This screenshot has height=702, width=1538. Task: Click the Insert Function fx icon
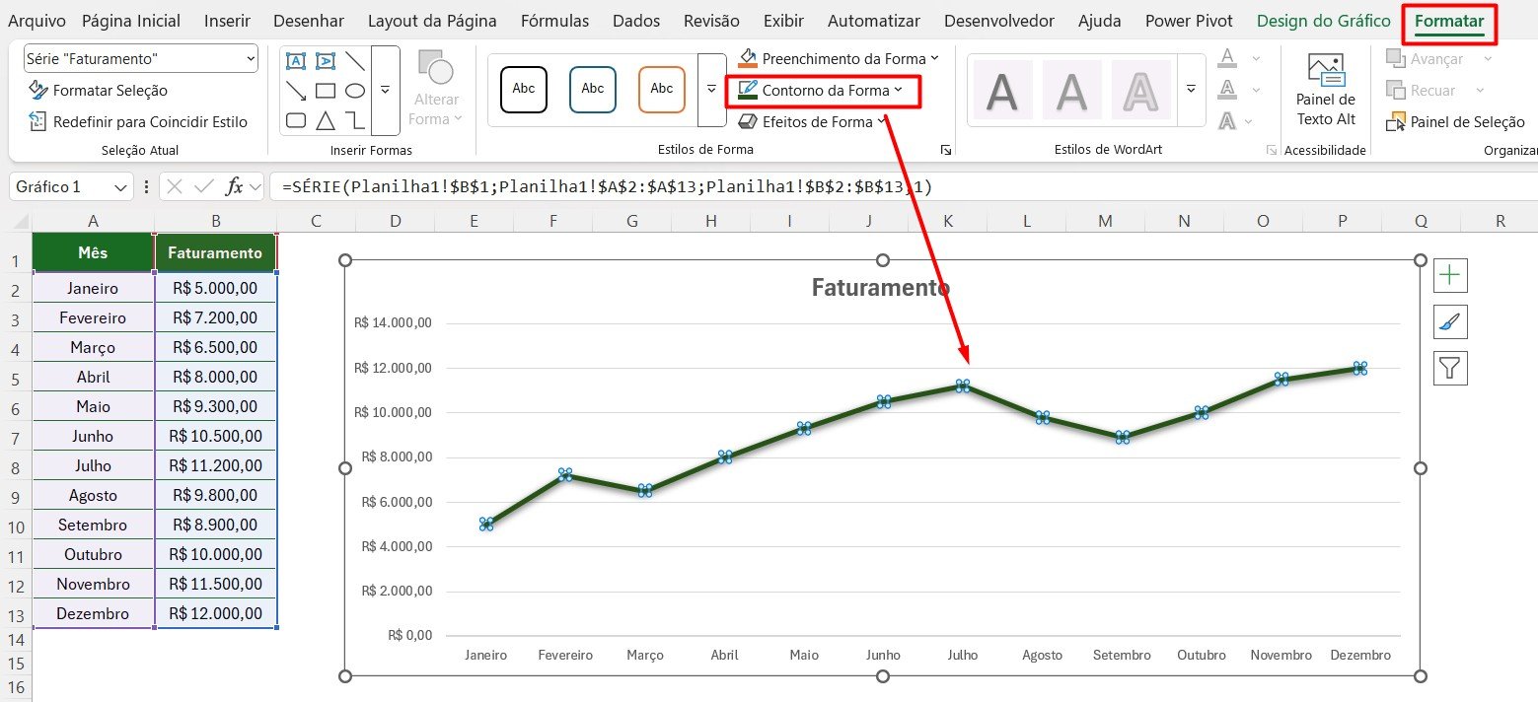(235, 186)
